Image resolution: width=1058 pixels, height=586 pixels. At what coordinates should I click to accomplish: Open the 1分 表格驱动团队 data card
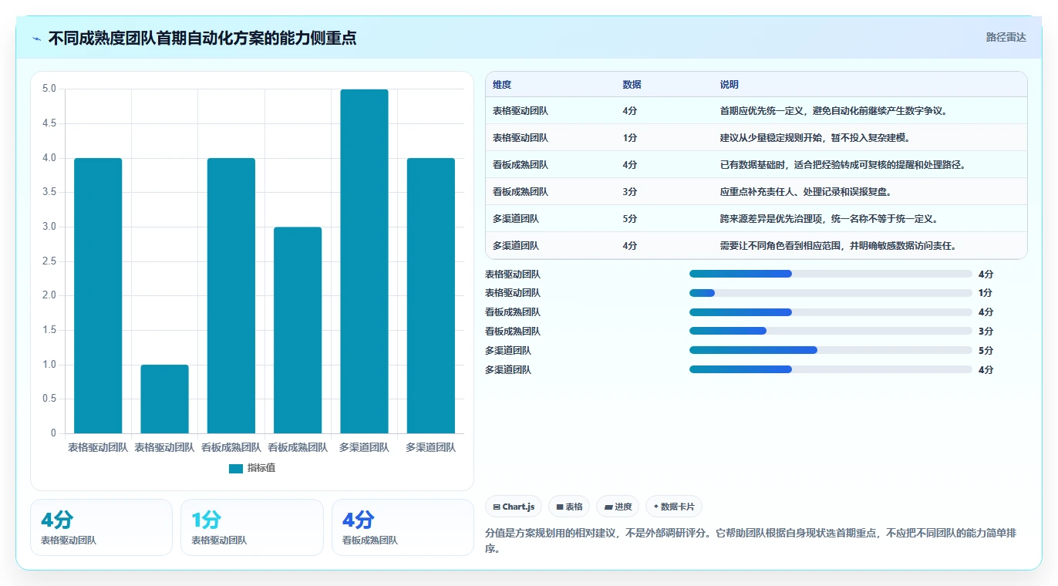251,527
